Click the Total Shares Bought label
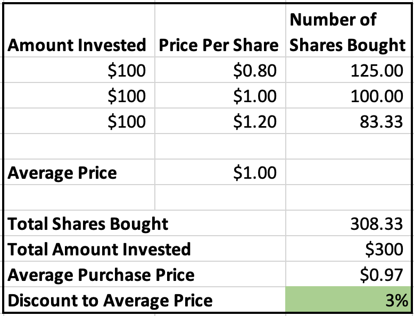Image resolution: width=414 pixels, height=316 pixels. pyautogui.click(x=88, y=223)
